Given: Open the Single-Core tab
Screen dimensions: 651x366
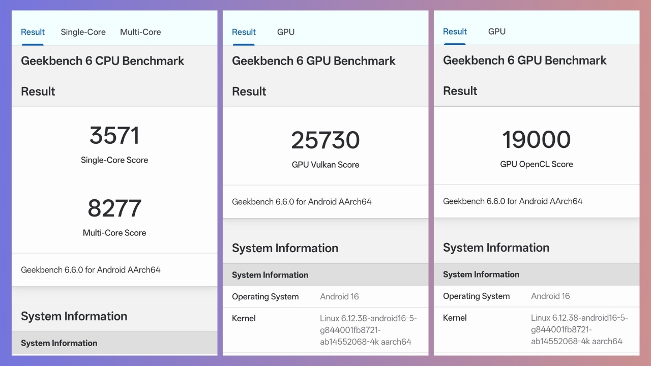Looking at the screenshot, I should [x=83, y=32].
